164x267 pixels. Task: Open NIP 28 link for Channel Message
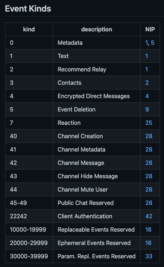tap(149, 163)
